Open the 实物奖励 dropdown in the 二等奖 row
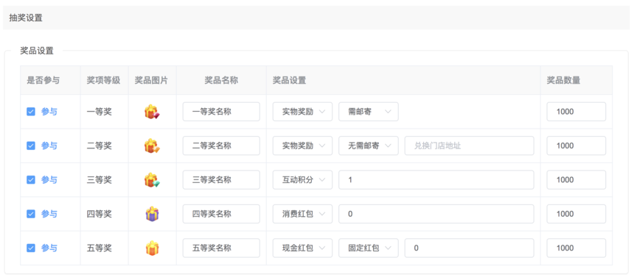Screen dimensions: 634x280 (x=302, y=146)
